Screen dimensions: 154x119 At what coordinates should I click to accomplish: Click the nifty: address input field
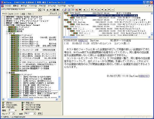coord(19,9)
